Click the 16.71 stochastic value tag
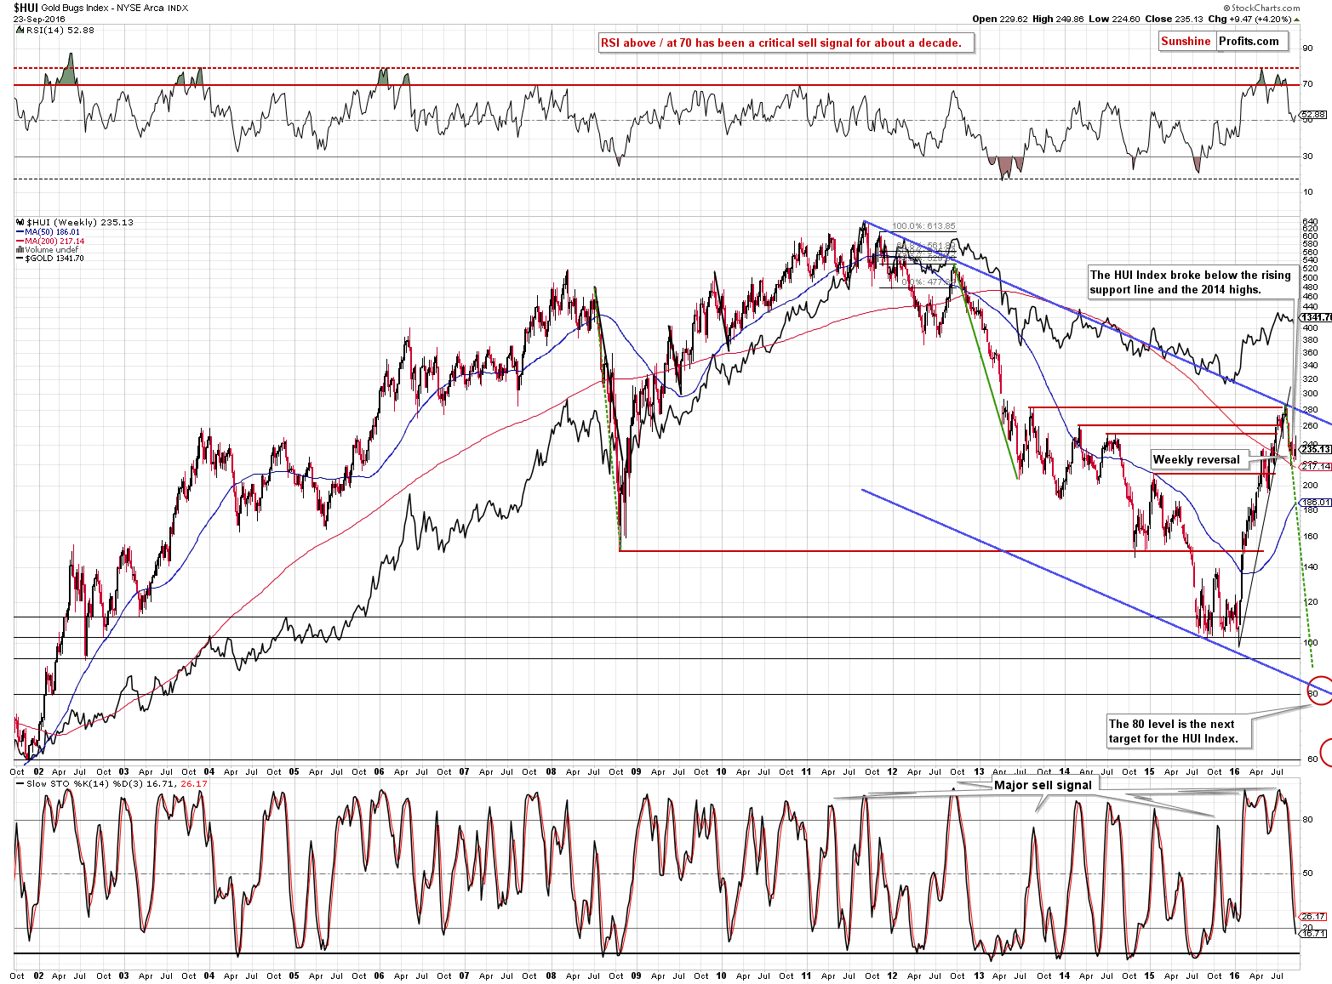The image size is (1332, 984). click(1314, 933)
